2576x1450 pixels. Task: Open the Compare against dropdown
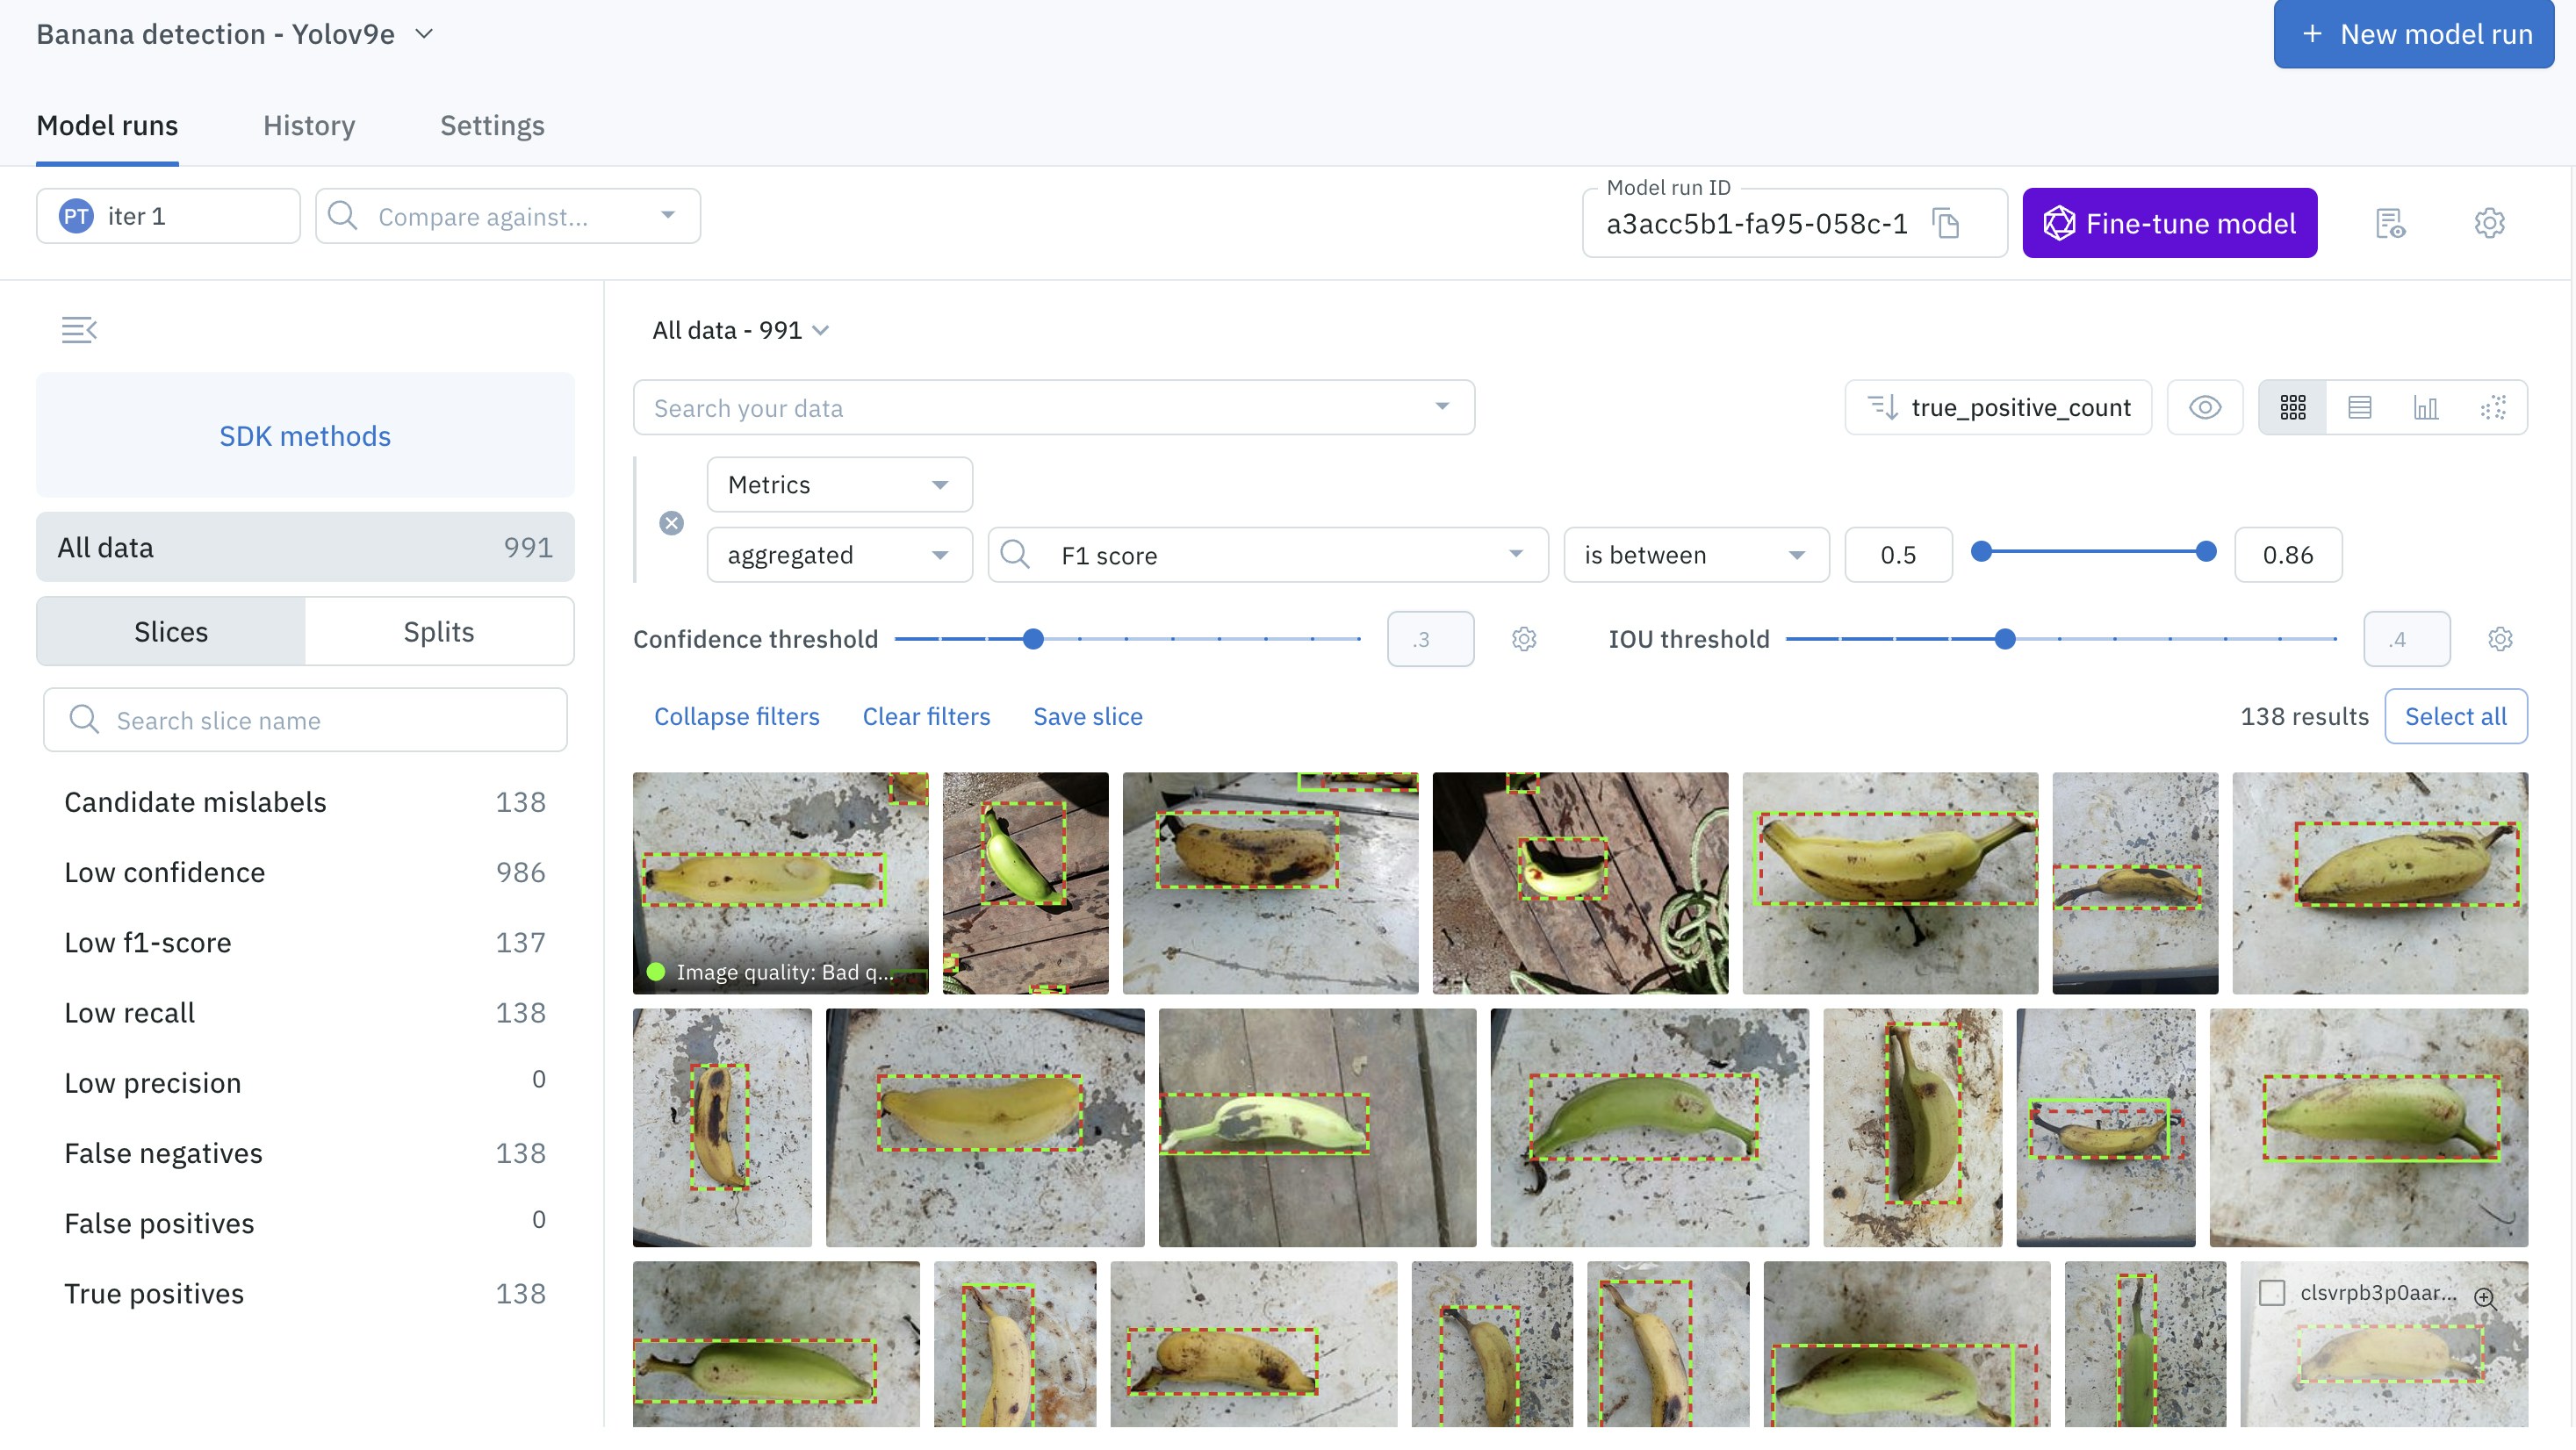(508, 216)
